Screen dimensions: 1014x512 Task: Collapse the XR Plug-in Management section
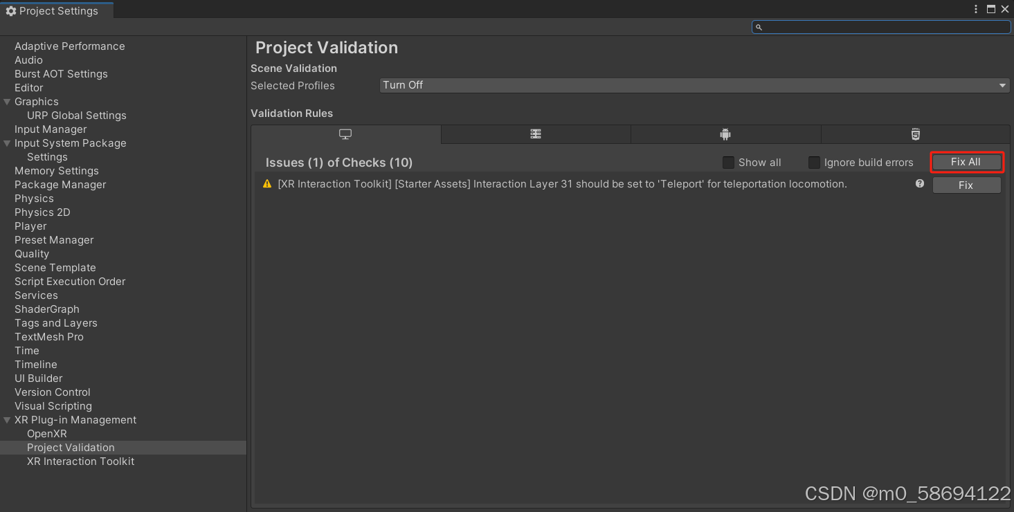tap(7, 420)
